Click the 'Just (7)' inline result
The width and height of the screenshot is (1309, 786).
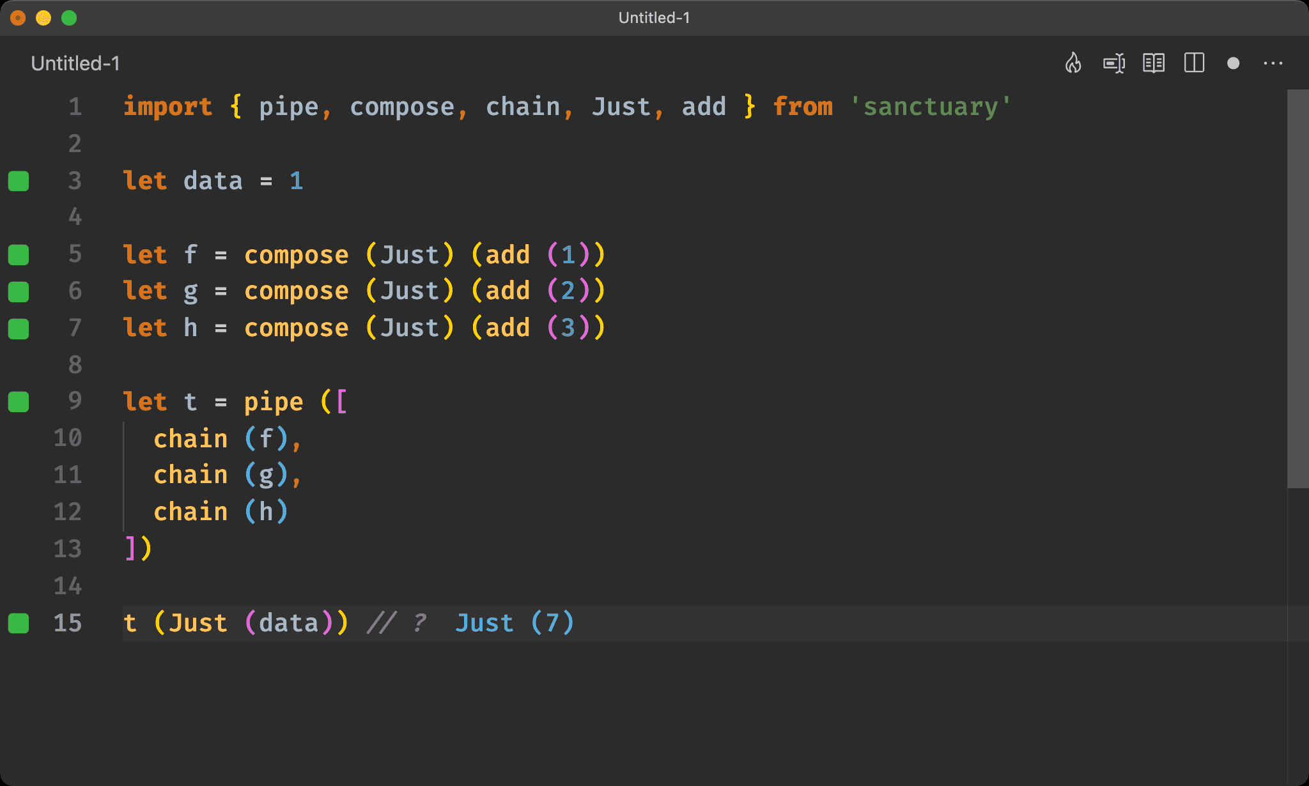pos(515,623)
